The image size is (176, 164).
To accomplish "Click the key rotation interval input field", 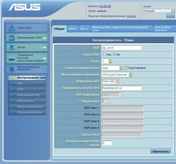I will click(x=107, y=143).
